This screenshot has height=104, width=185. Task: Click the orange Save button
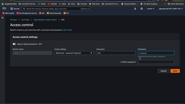(175, 71)
